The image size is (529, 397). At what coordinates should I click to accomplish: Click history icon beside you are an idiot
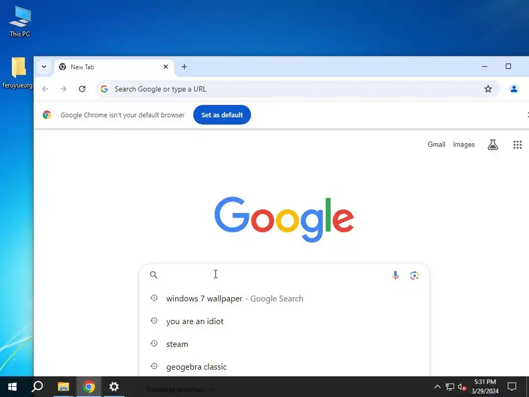(x=154, y=320)
